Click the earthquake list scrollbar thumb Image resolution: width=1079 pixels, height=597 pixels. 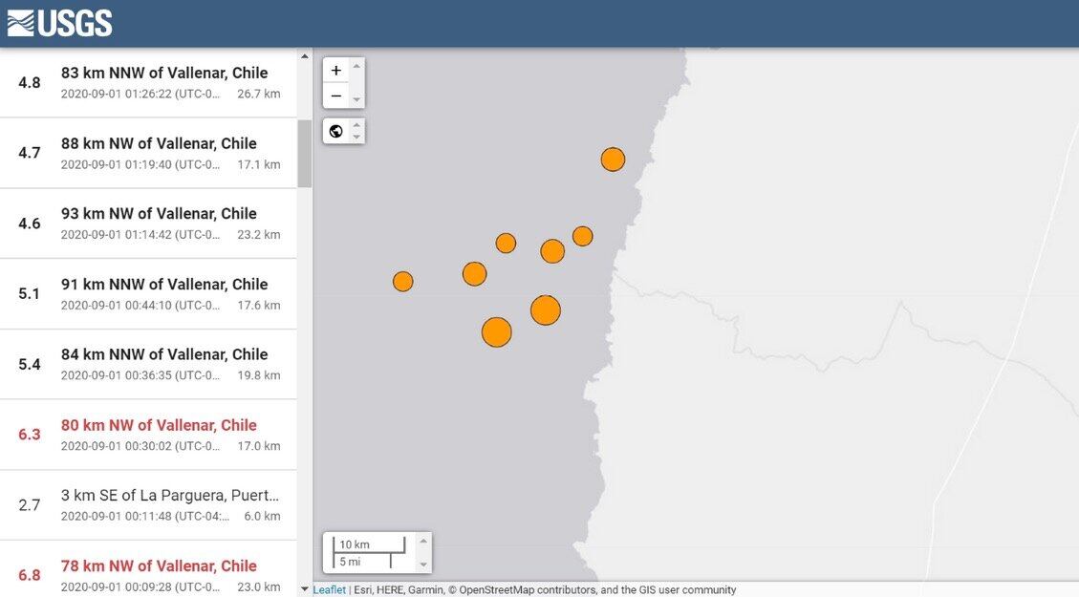point(305,153)
